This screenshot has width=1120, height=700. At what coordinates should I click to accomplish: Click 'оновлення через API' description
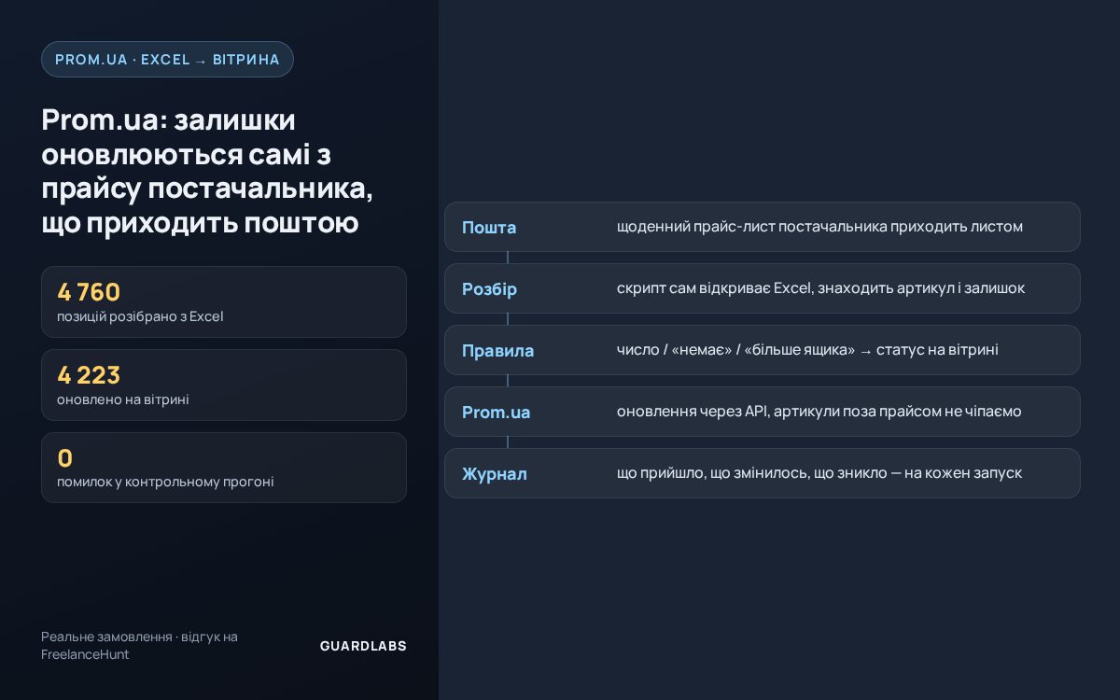pos(819,412)
